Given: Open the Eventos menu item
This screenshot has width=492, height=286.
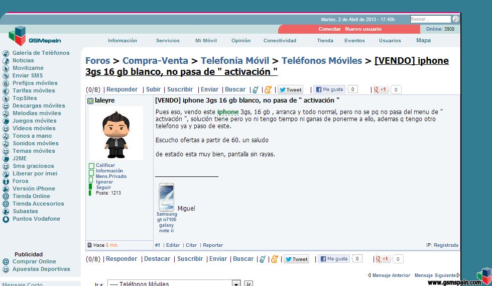Looking at the screenshot, I should click(x=354, y=41).
